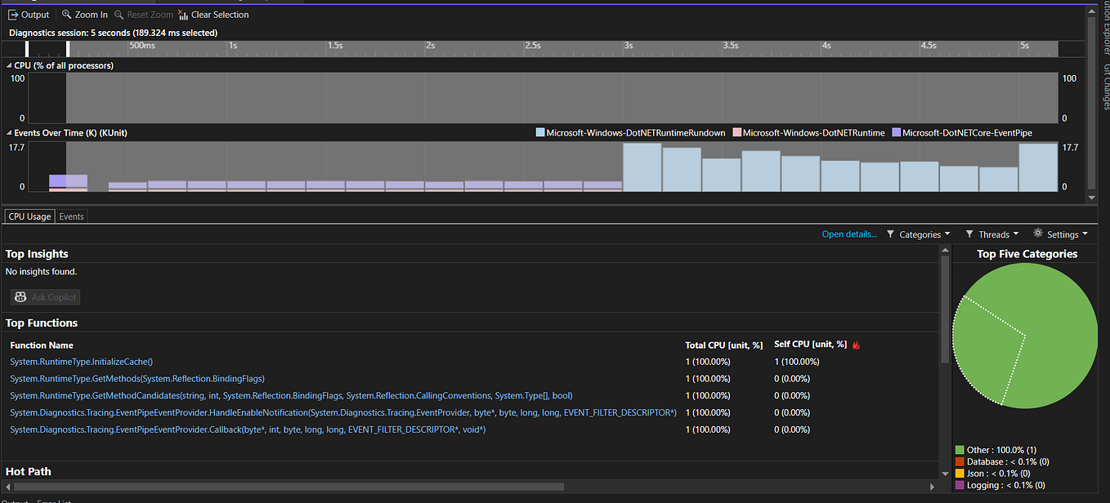Image resolution: width=1110 pixels, height=503 pixels.
Task: Select the CPU Usage tab
Action: click(29, 216)
